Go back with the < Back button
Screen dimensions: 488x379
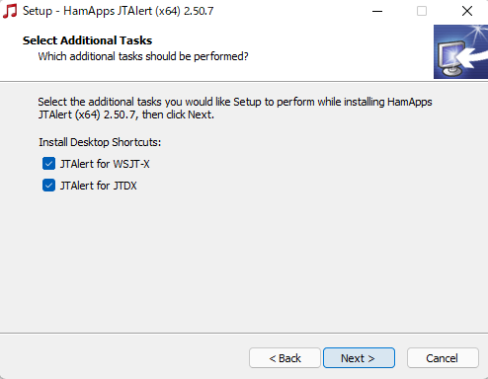point(285,358)
